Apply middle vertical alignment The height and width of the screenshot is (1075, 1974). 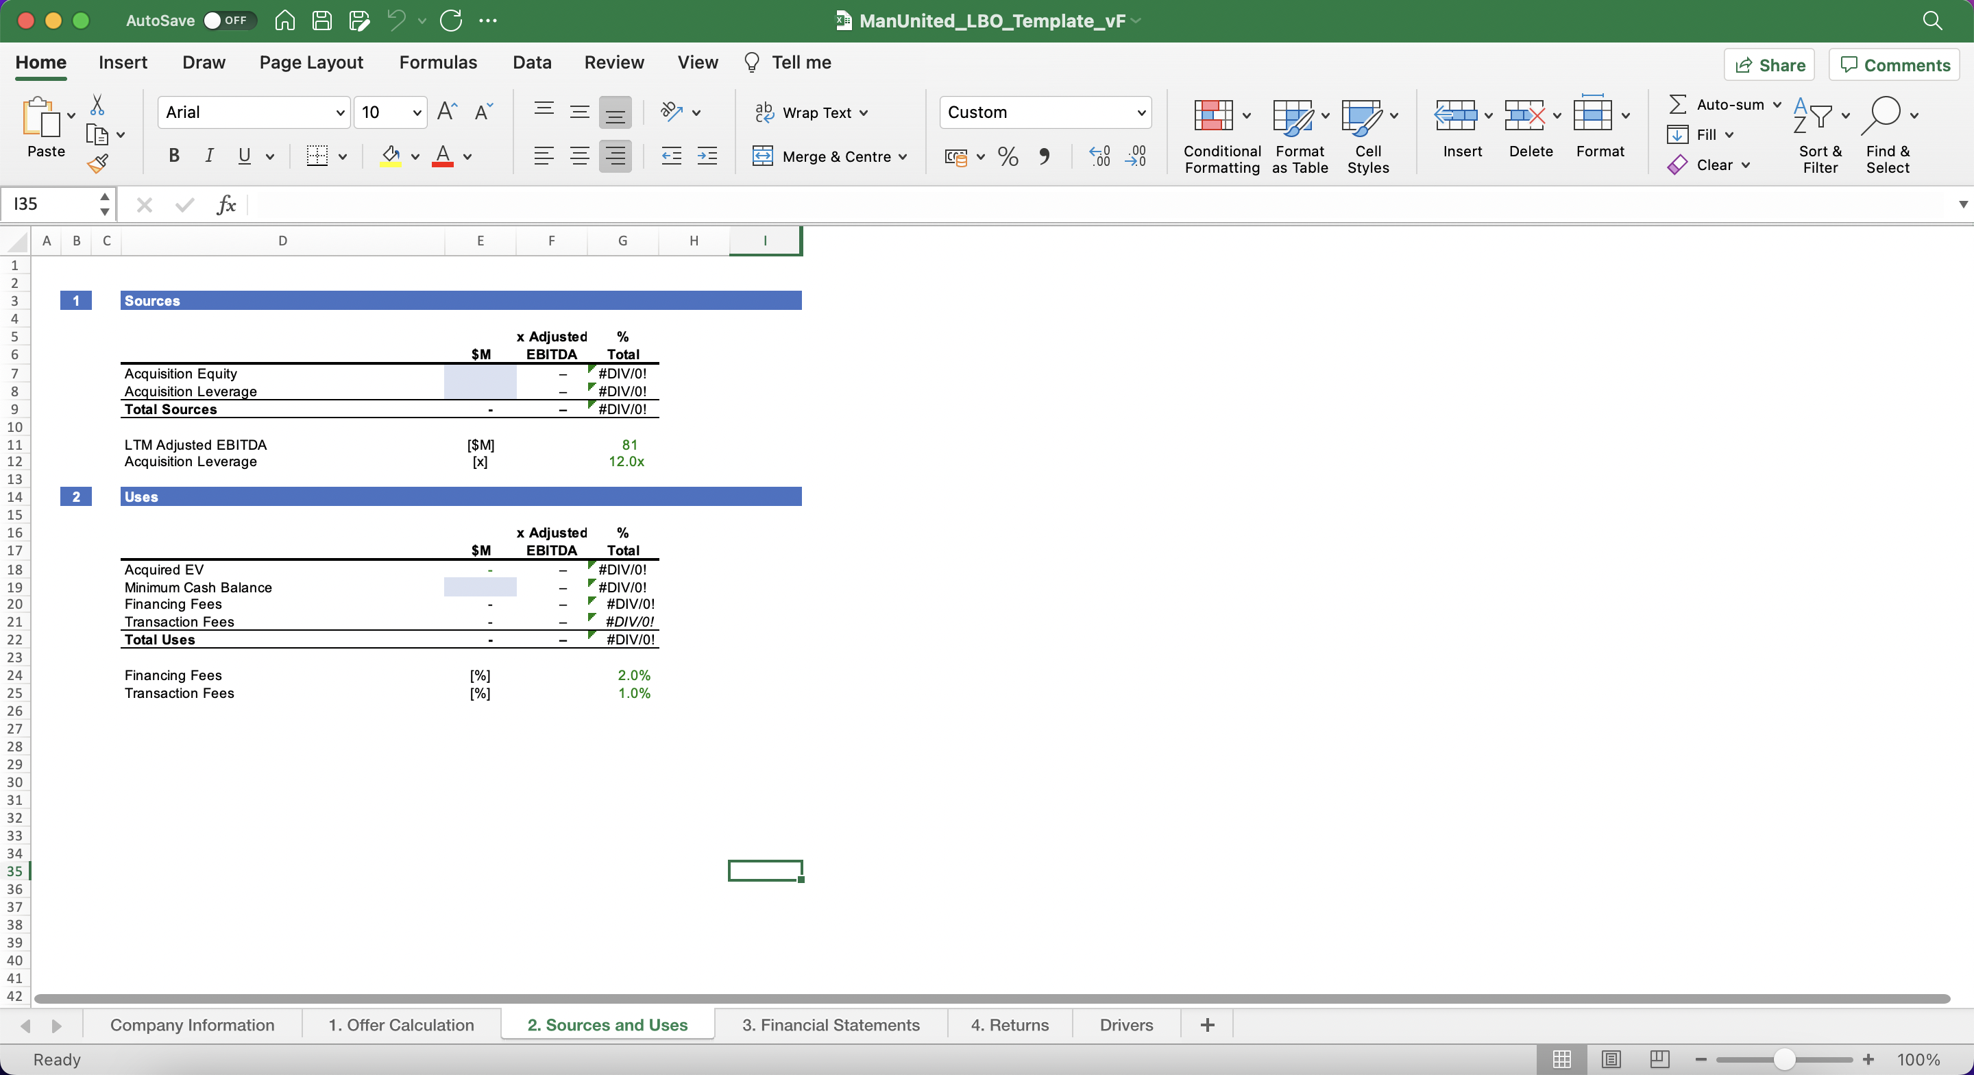point(579,112)
